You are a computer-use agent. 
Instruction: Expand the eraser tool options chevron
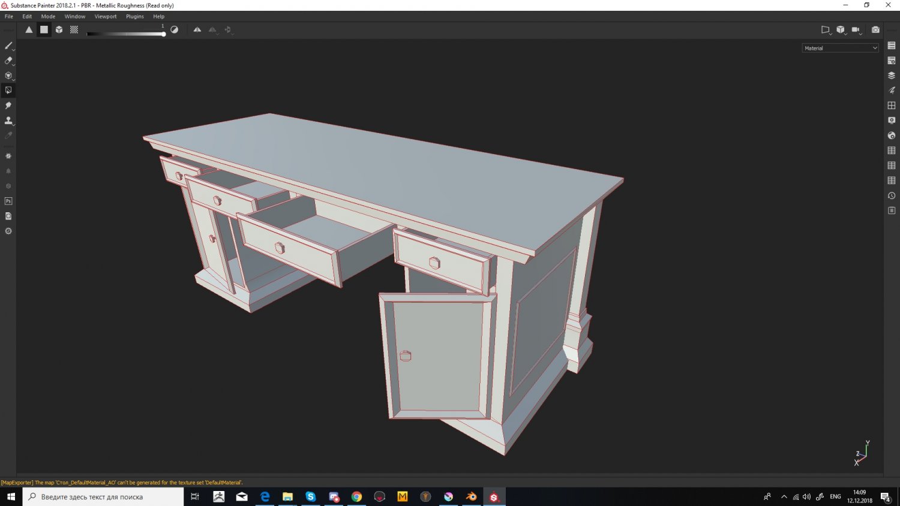pyautogui.click(x=13, y=65)
